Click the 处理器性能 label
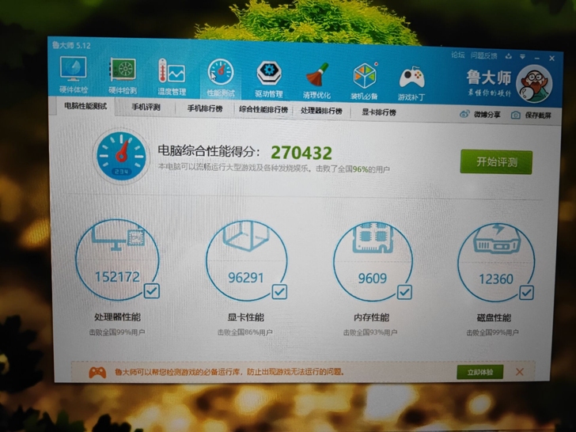The width and height of the screenshot is (576, 432). click(118, 317)
